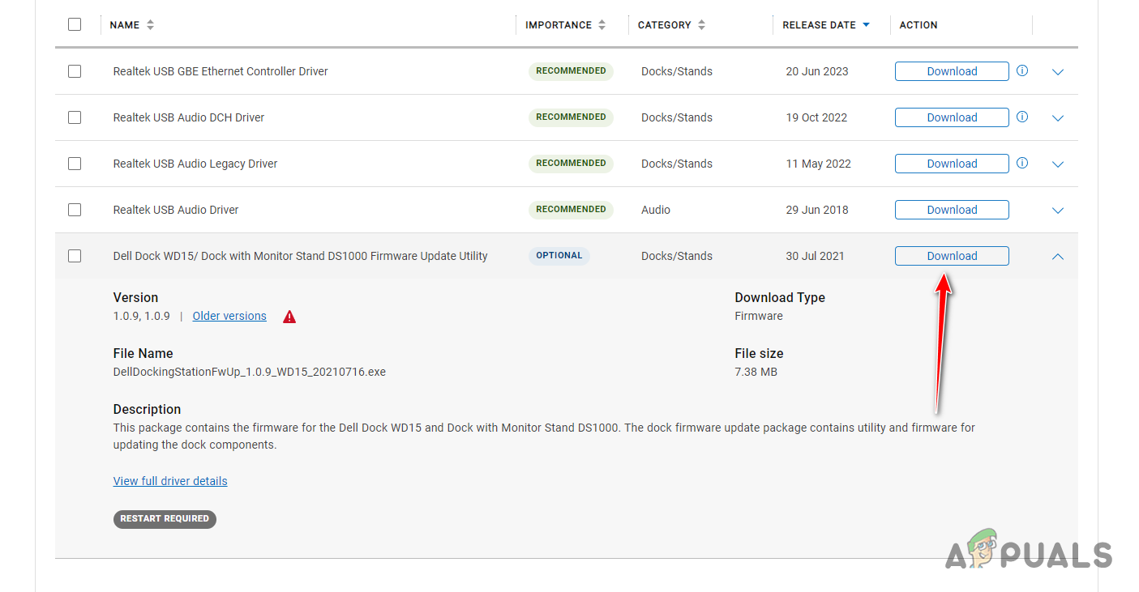The height and width of the screenshot is (592, 1139).
Task: Expand the Realtek USB Audio DCH Driver row
Action: 1057,117
